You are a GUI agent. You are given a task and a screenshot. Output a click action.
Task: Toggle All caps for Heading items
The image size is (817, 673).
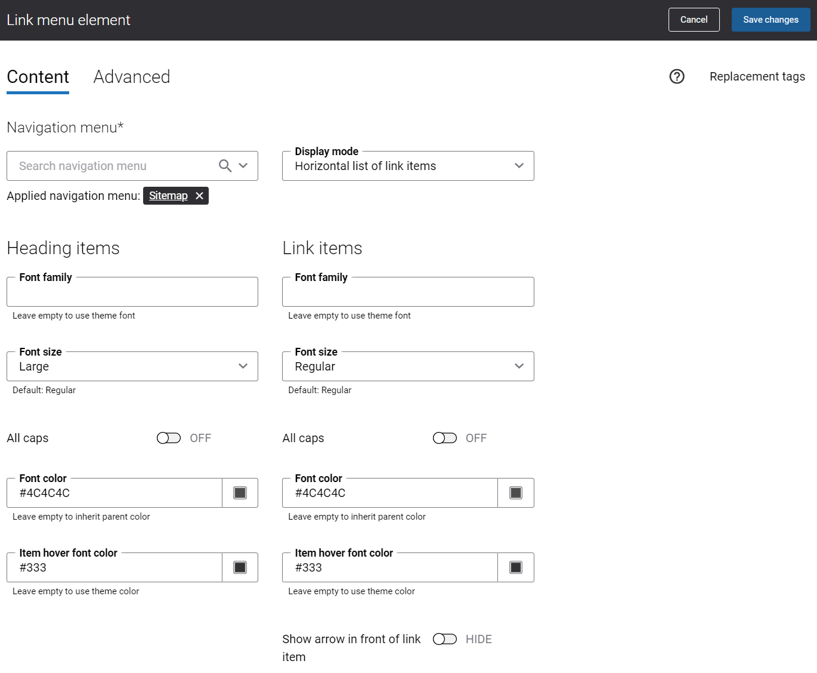pos(169,438)
